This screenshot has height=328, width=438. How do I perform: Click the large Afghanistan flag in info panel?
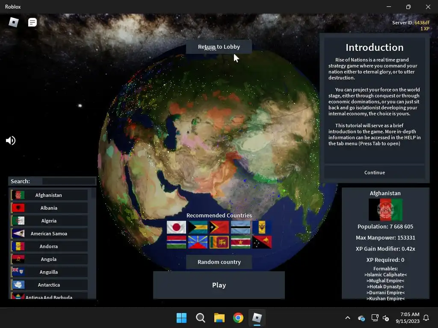[385, 210]
